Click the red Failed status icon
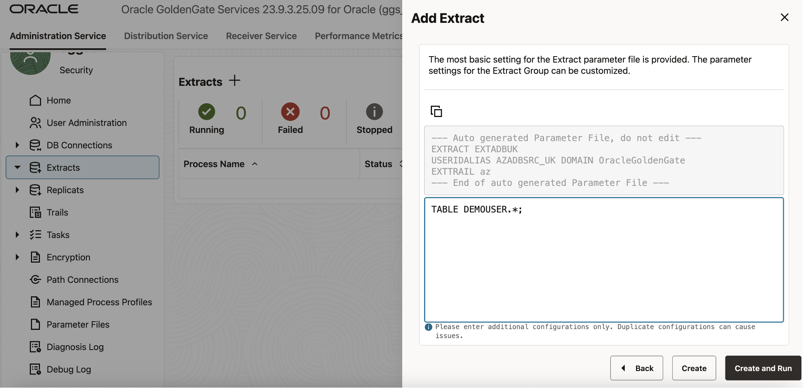Image resolution: width=803 pixels, height=390 pixels. [x=290, y=112]
